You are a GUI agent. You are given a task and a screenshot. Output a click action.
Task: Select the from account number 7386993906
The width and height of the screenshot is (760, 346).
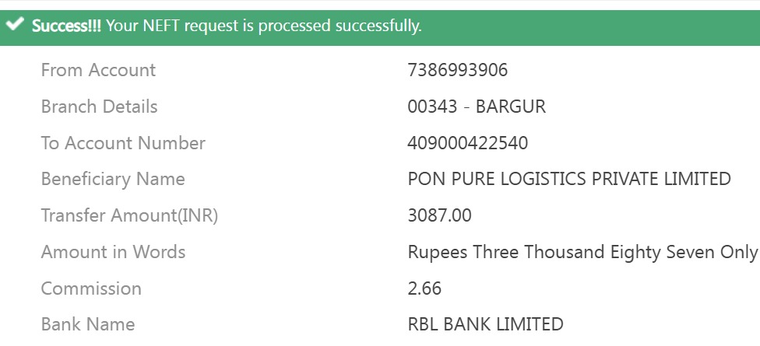[457, 70]
